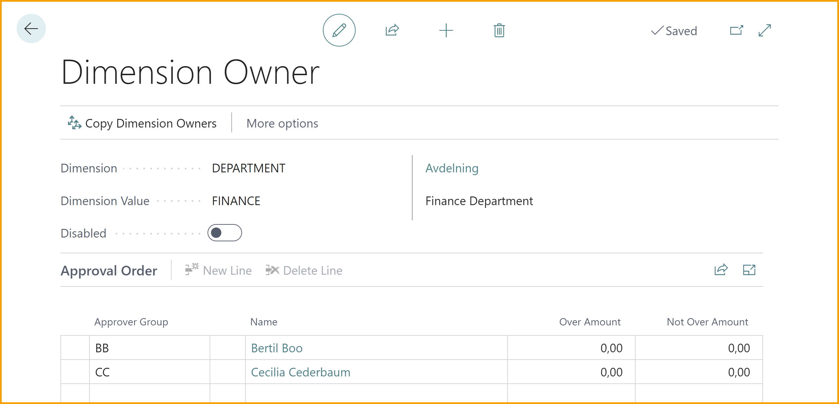Open Cecilia Cederbaum name link
839x404 pixels.
coord(300,372)
